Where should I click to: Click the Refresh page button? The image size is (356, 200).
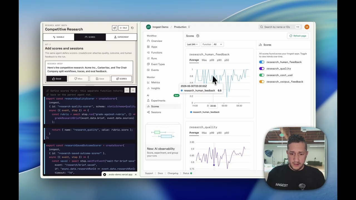click(x=298, y=36)
